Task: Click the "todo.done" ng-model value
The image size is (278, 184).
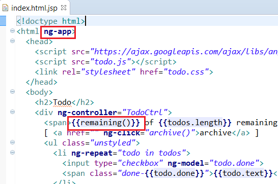Action: click(234, 163)
